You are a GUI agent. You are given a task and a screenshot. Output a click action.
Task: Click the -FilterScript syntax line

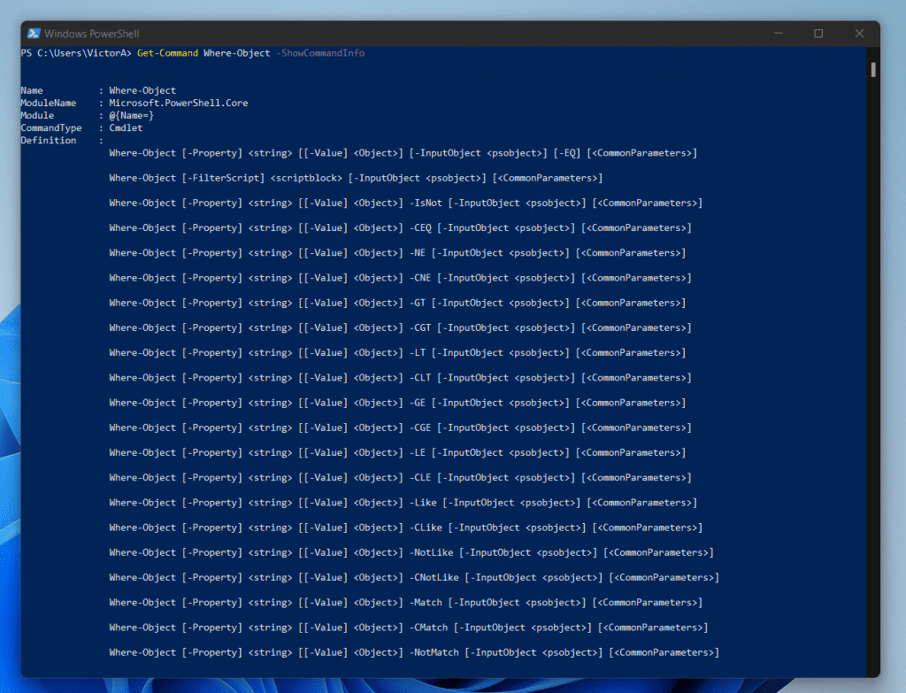click(356, 178)
